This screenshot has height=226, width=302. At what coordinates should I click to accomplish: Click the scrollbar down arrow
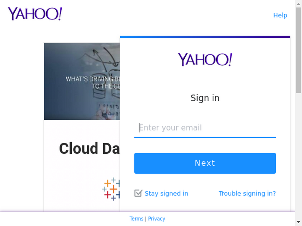point(298,222)
